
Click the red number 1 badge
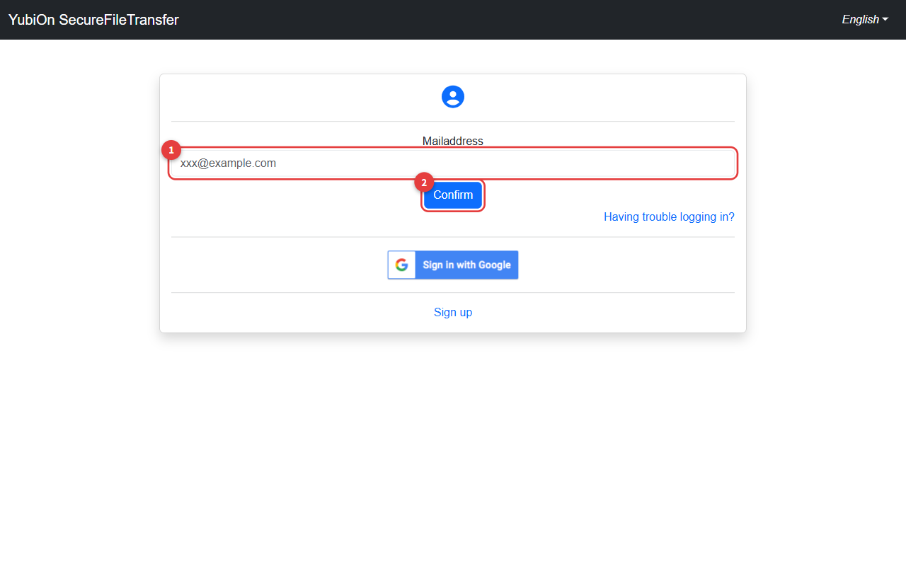(x=171, y=150)
